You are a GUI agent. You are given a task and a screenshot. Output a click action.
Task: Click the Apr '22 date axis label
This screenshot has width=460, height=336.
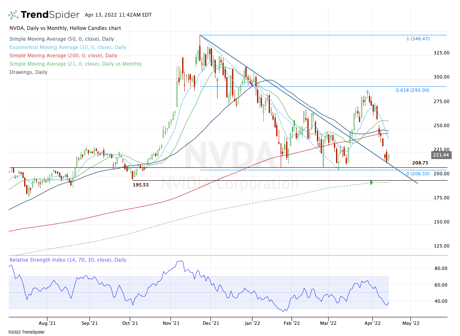point(372,324)
